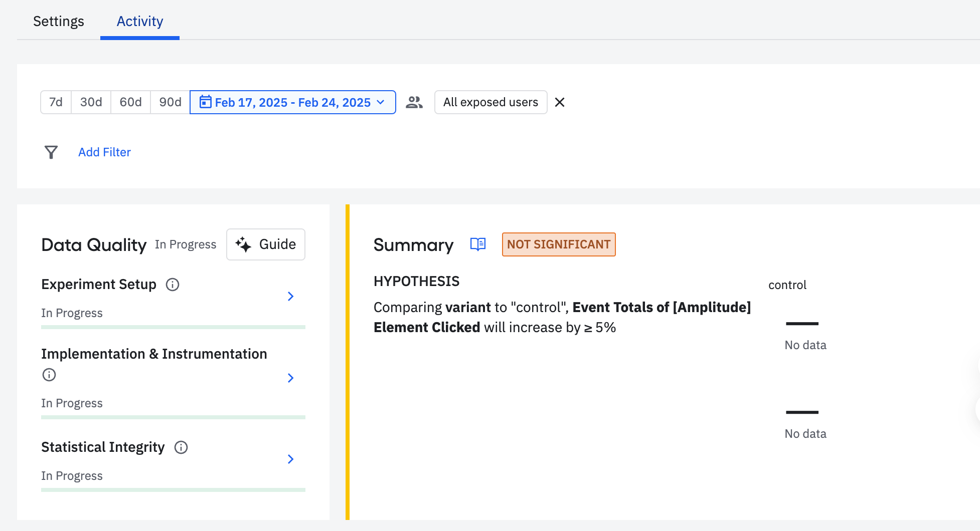980x531 pixels.
Task: Switch to the Settings tab
Action: (59, 21)
